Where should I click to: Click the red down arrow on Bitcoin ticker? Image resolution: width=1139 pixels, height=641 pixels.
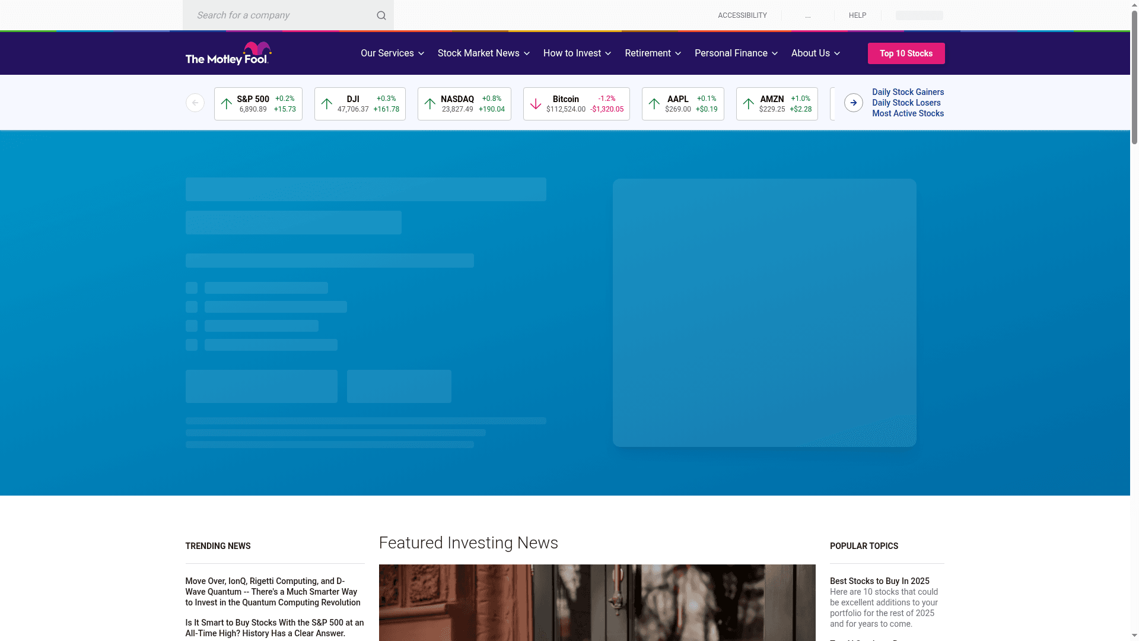pyautogui.click(x=536, y=103)
